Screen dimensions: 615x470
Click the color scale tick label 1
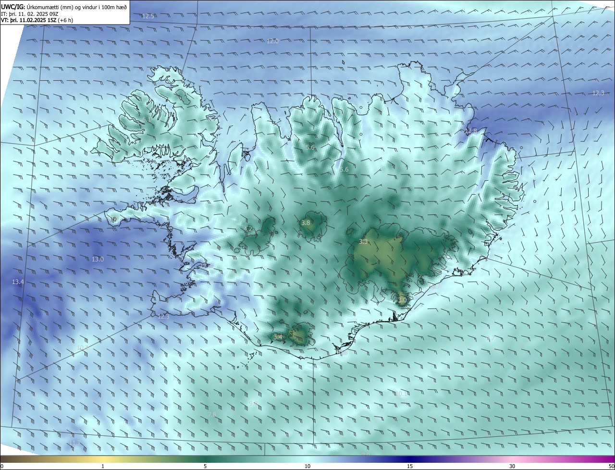click(103, 466)
